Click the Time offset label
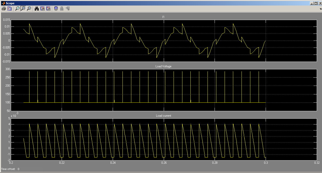 tap(8, 169)
